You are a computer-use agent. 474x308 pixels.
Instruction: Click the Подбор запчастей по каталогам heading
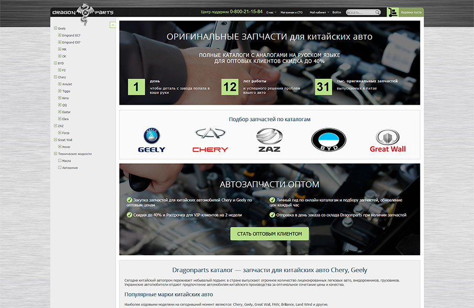tap(270, 119)
